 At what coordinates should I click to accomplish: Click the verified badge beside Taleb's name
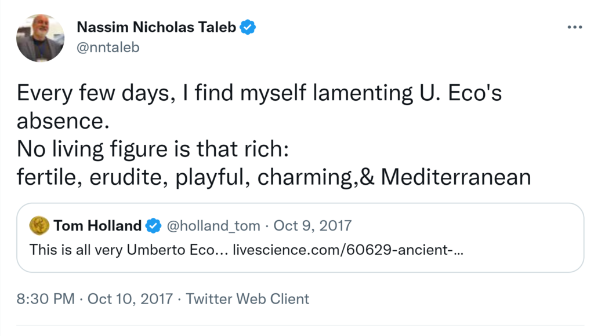tap(249, 27)
